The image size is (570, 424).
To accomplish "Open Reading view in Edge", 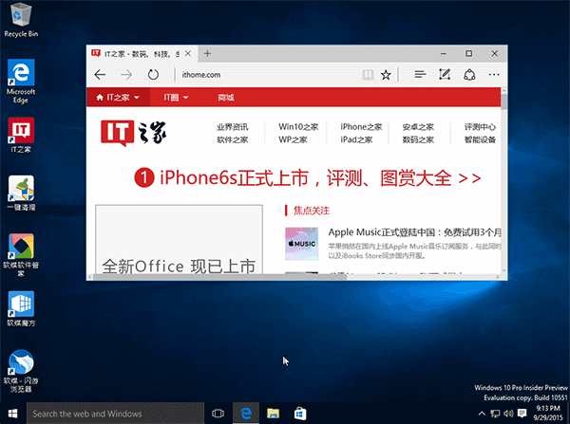I will [x=368, y=75].
